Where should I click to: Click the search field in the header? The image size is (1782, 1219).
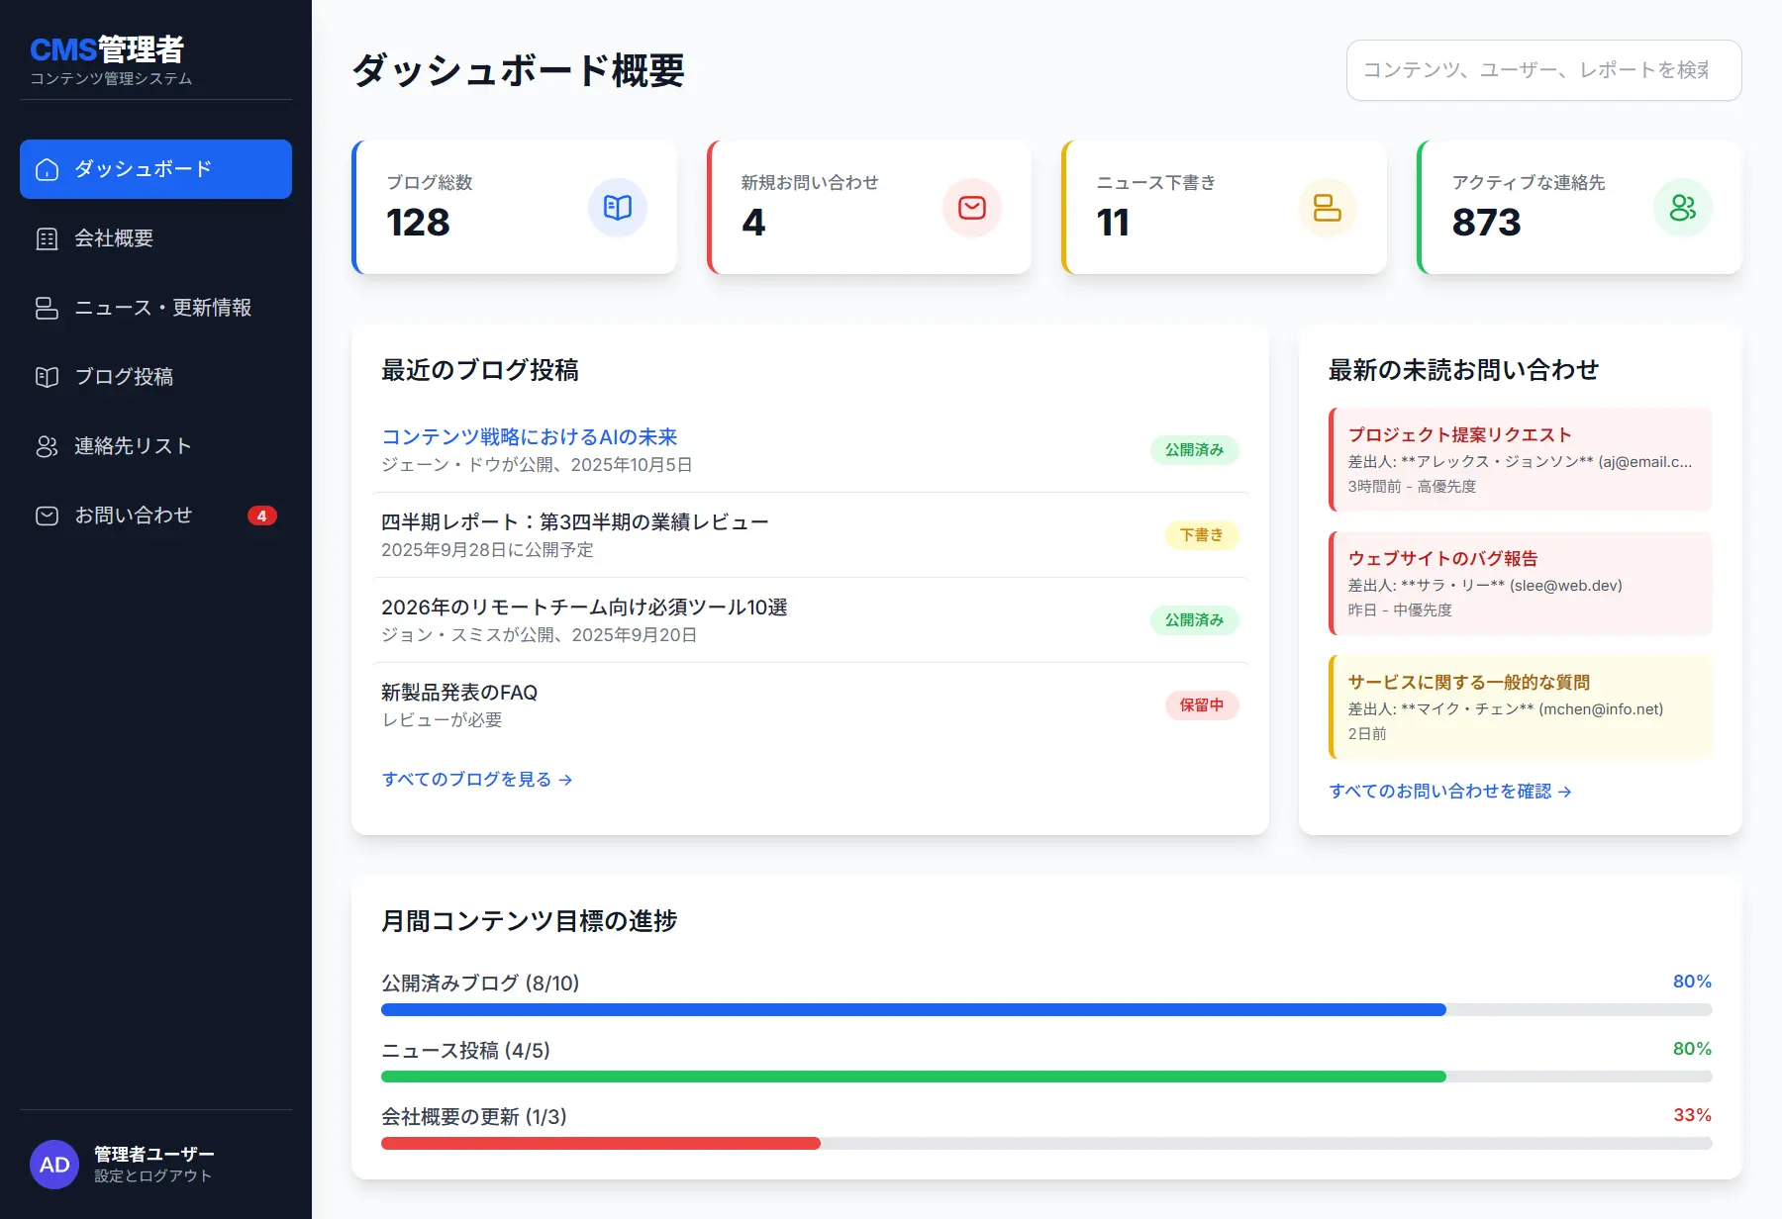[x=1543, y=70]
